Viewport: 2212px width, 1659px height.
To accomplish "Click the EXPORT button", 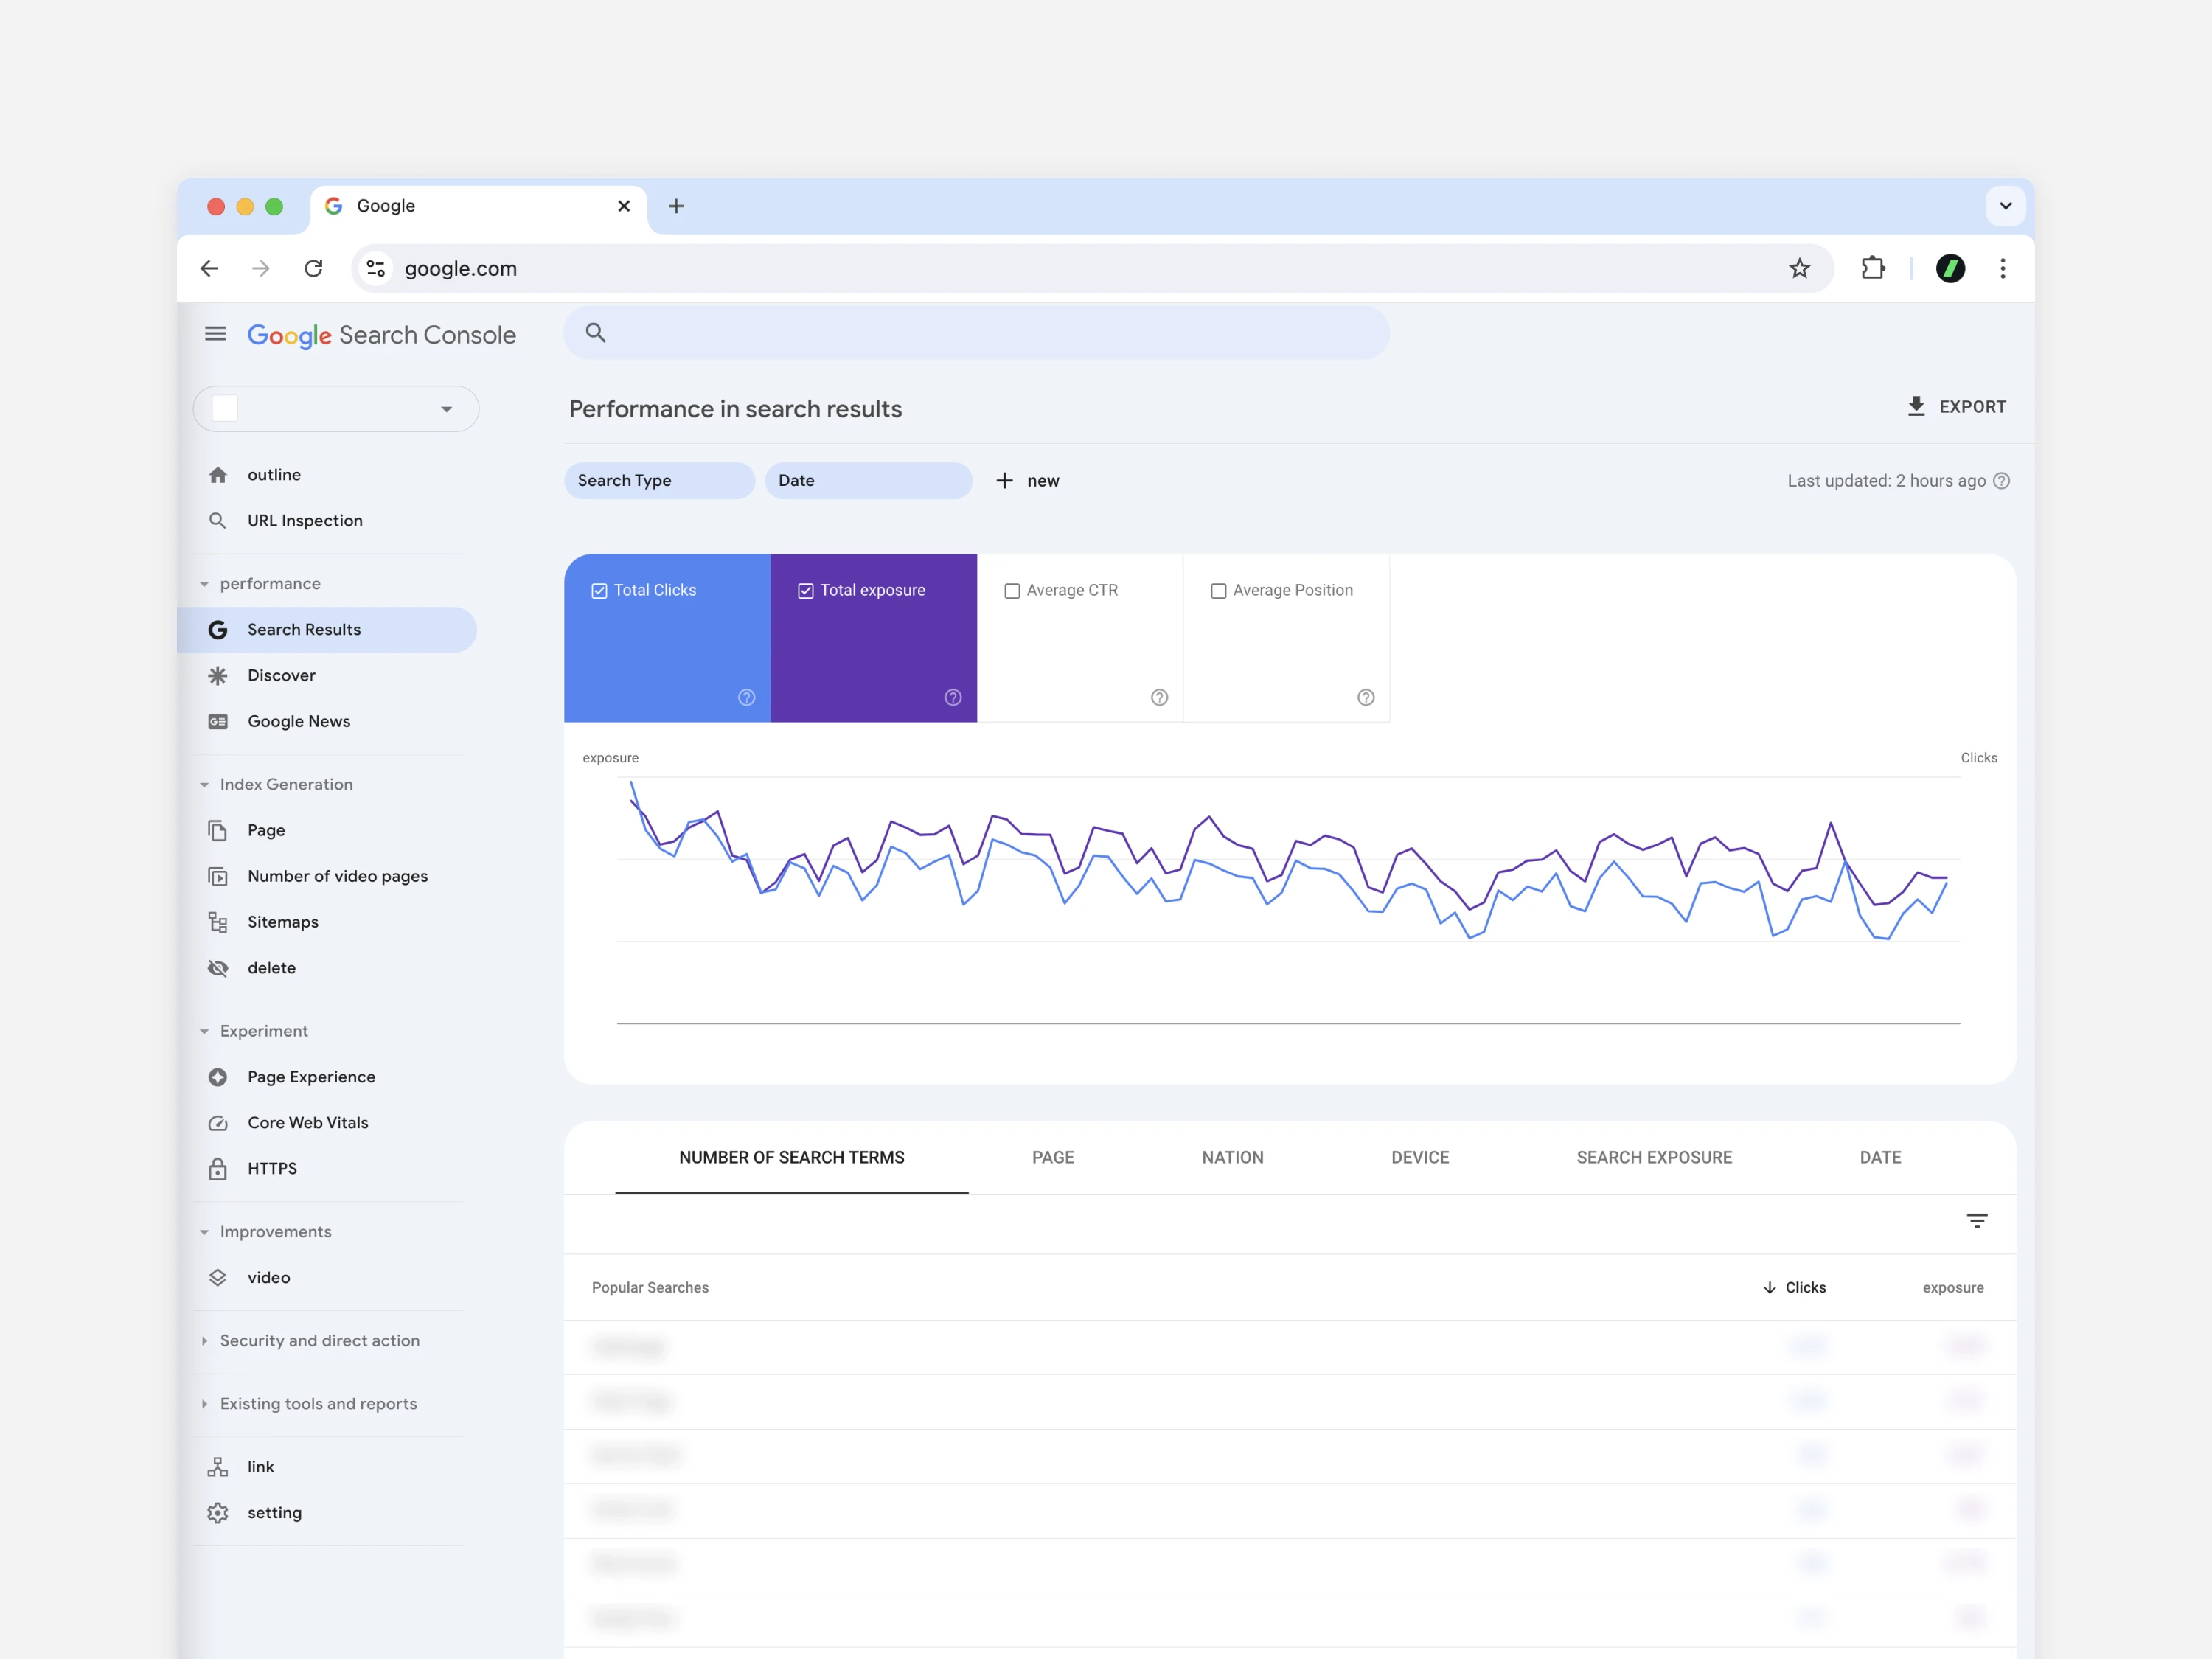I will click(1956, 407).
